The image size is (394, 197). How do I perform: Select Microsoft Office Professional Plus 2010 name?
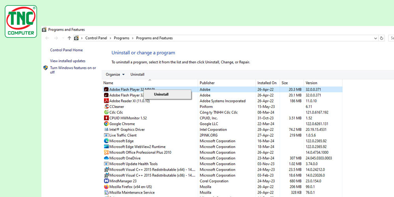(140, 152)
